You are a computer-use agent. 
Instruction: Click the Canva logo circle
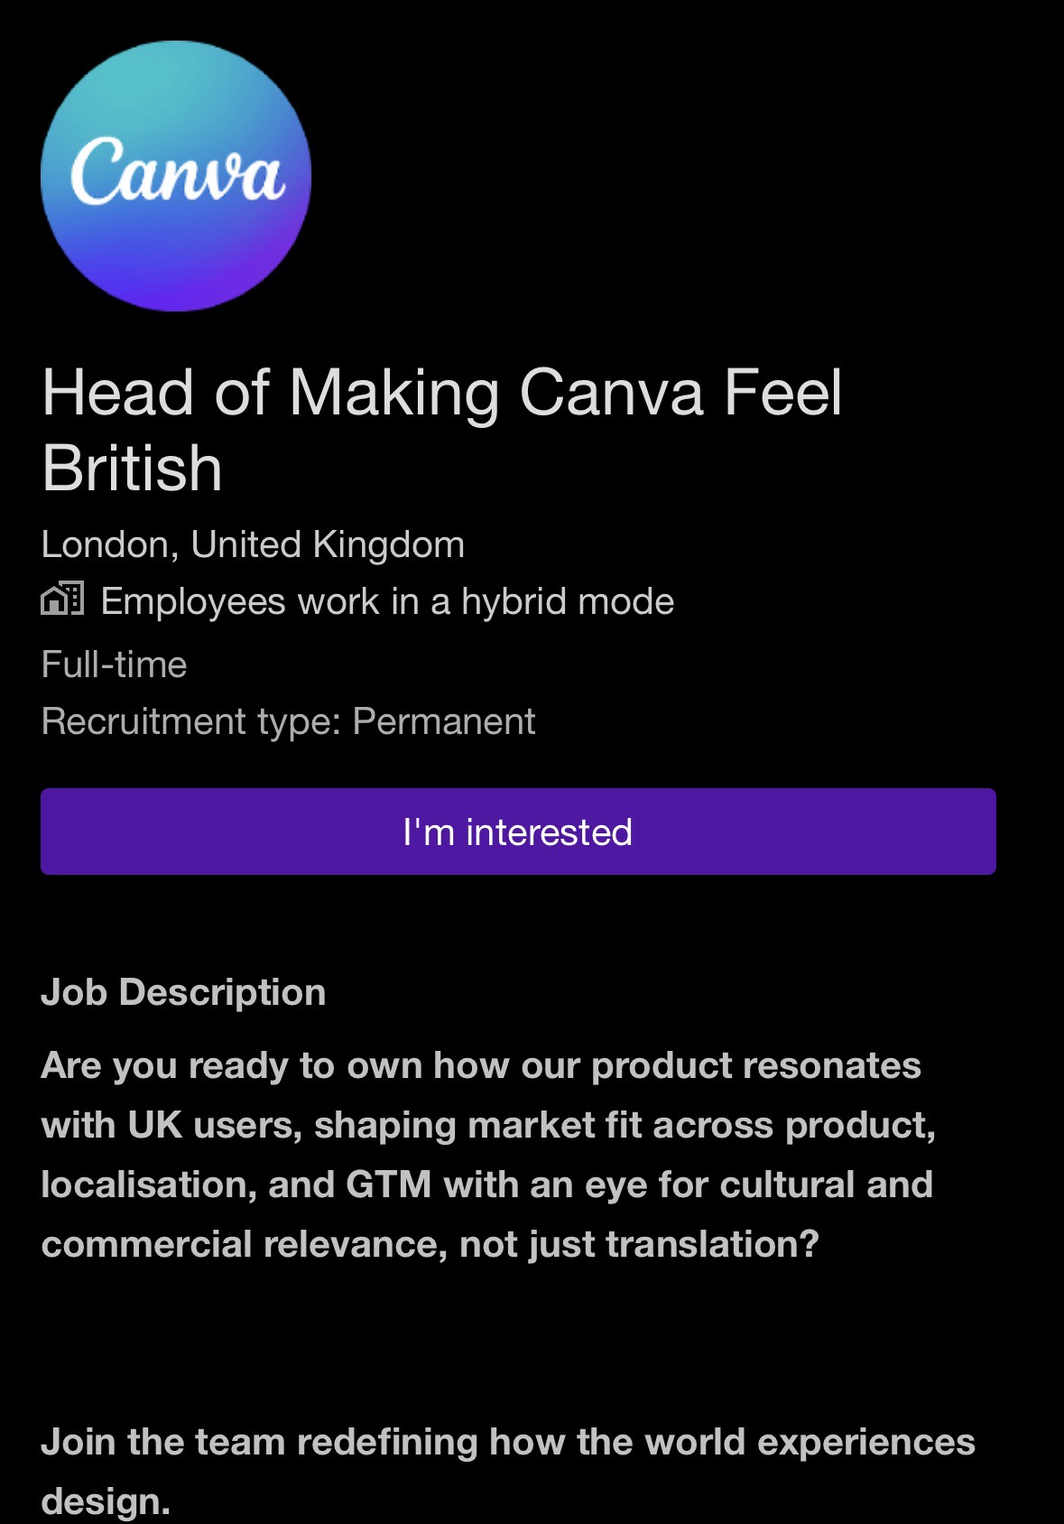[x=176, y=176]
